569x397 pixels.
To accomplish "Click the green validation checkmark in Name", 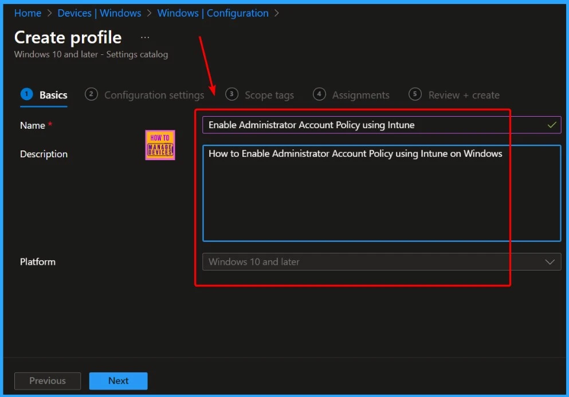I will click(x=552, y=125).
